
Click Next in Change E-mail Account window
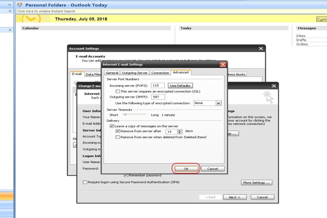click(x=235, y=197)
